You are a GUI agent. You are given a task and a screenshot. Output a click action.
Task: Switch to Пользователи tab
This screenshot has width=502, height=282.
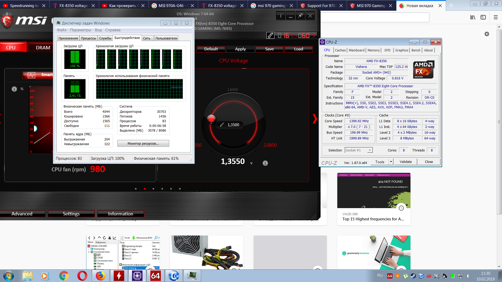[x=166, y=38]
